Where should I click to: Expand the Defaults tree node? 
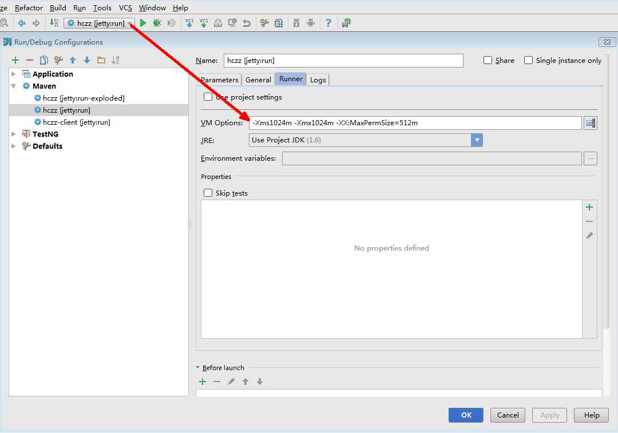[x=13, y=146]
